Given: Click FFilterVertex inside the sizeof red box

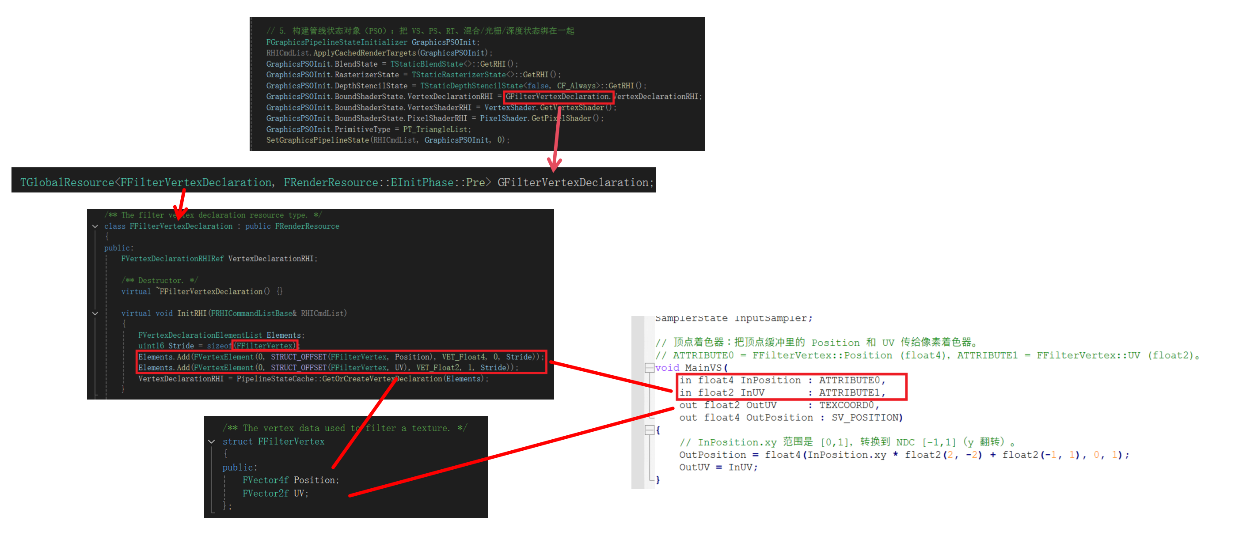Looking at the screenshot, I should tap(264, 346).
